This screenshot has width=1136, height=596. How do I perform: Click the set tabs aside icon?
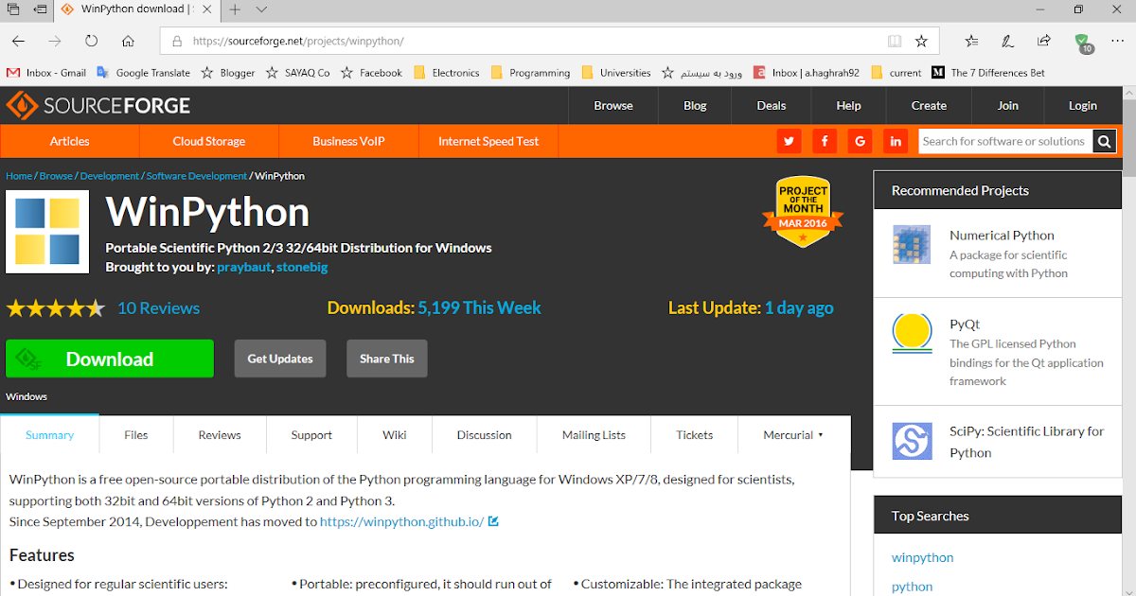[x=40, y=9]
